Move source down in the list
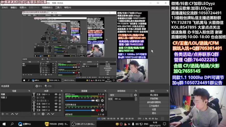 pyautogui.click(x=53, y=114)
